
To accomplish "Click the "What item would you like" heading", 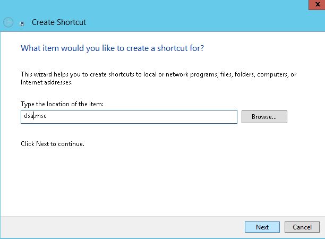I will click(x=112, y=48).
